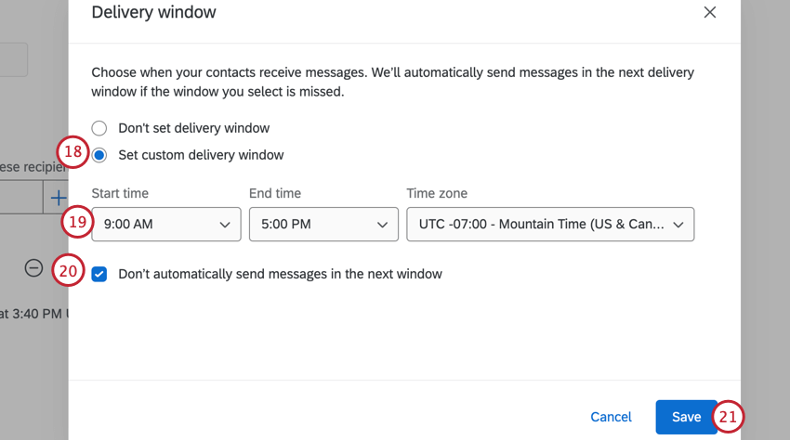Click the red step 18 marker
The image size is (790, 440).
pyautogui.click(x=72, y=152)
